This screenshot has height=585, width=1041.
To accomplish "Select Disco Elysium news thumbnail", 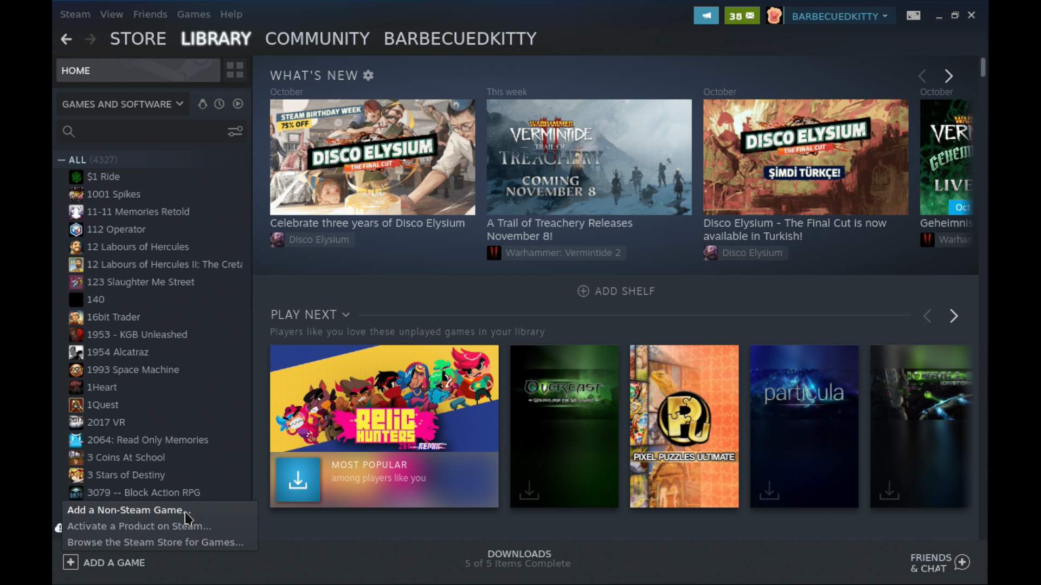I will pyautogui.click(x=372, y=155).
